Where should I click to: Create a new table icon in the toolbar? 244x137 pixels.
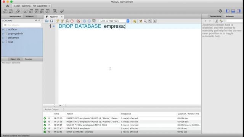[x=31, y=11]
